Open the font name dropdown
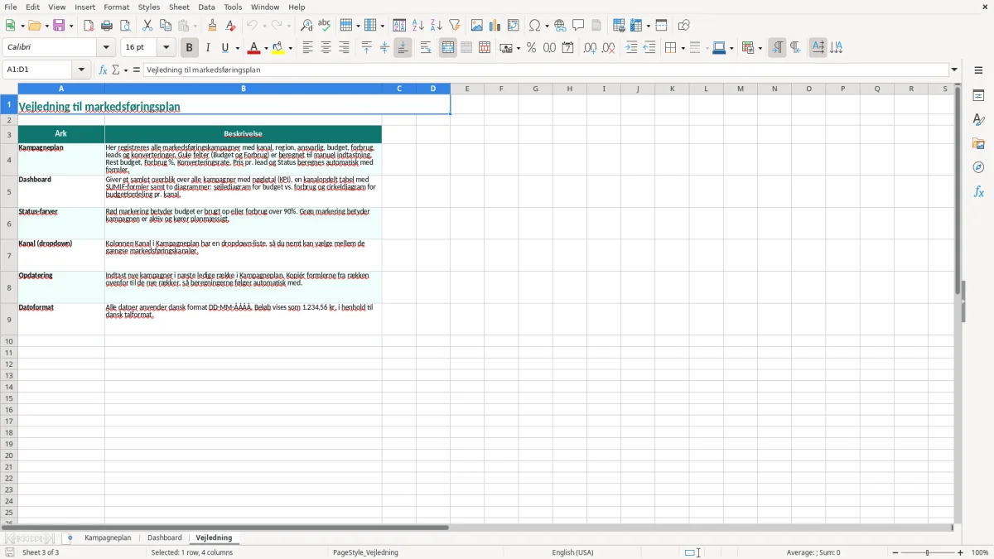 coord(106,48)
